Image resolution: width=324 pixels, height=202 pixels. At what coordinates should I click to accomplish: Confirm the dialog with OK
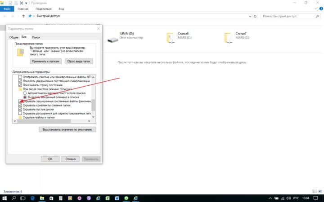pyautogui.click(x=50, y=159)
